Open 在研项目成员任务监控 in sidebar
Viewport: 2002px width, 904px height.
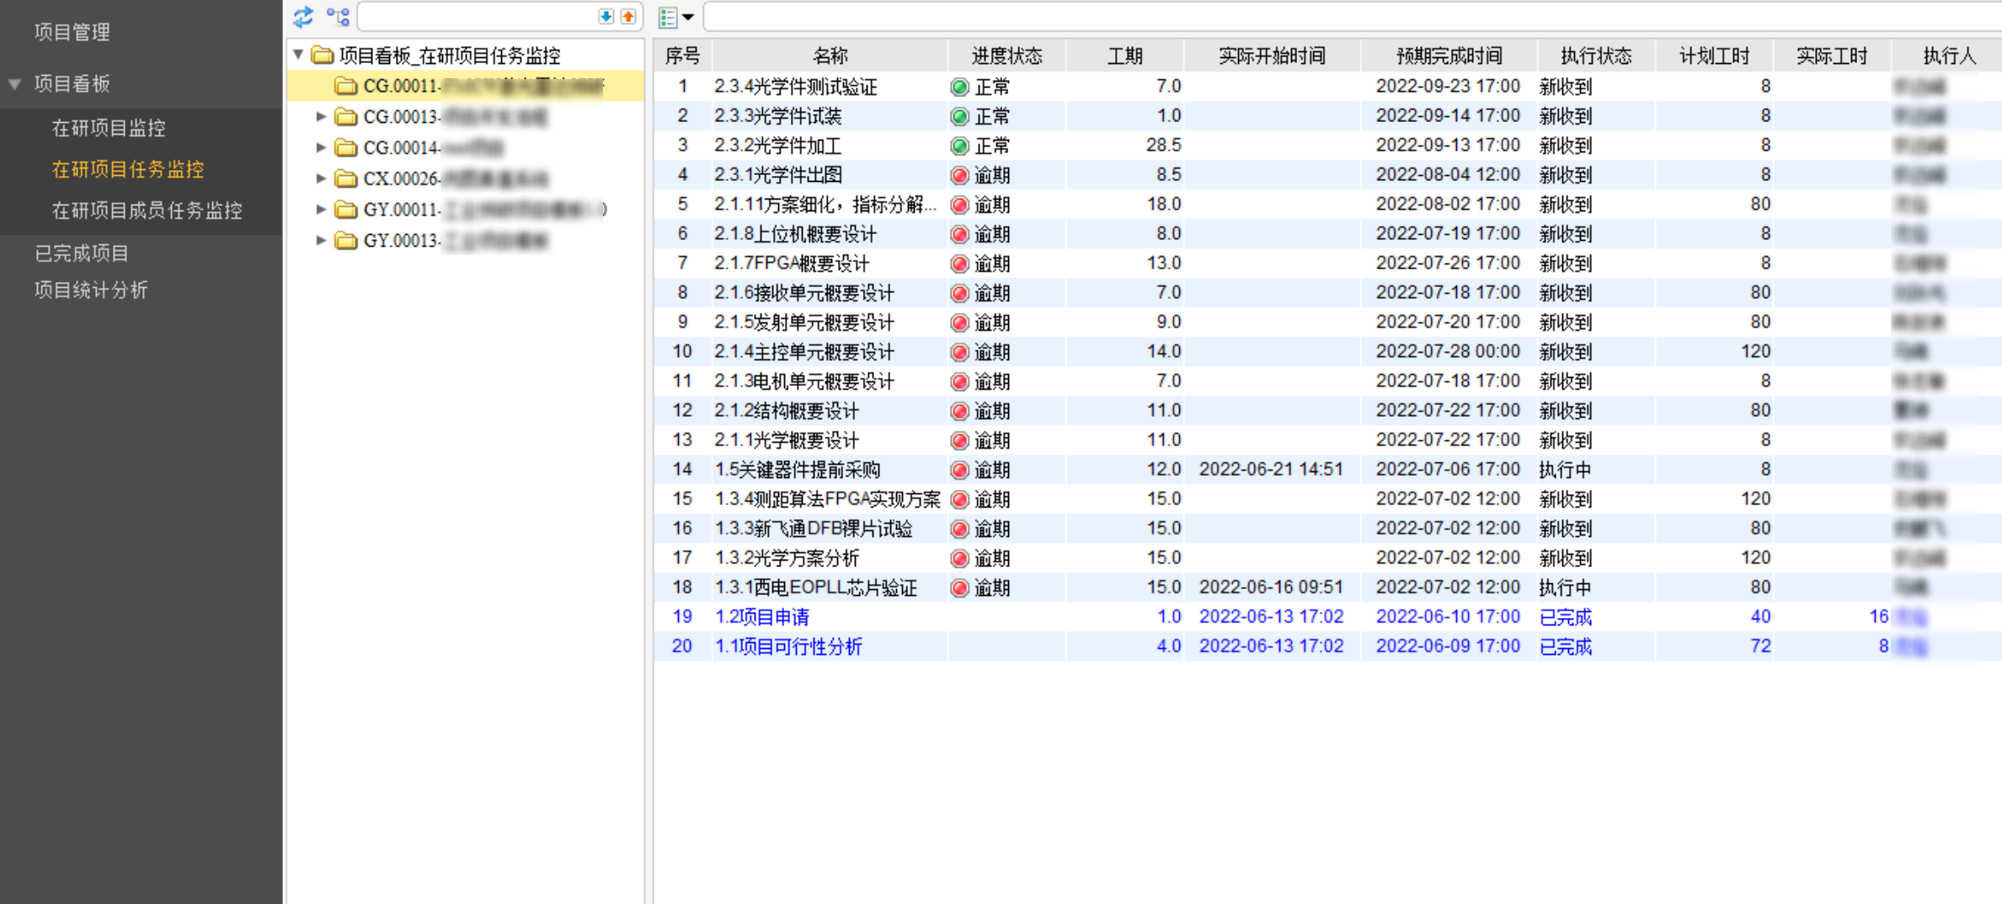[x=147, y=210]
